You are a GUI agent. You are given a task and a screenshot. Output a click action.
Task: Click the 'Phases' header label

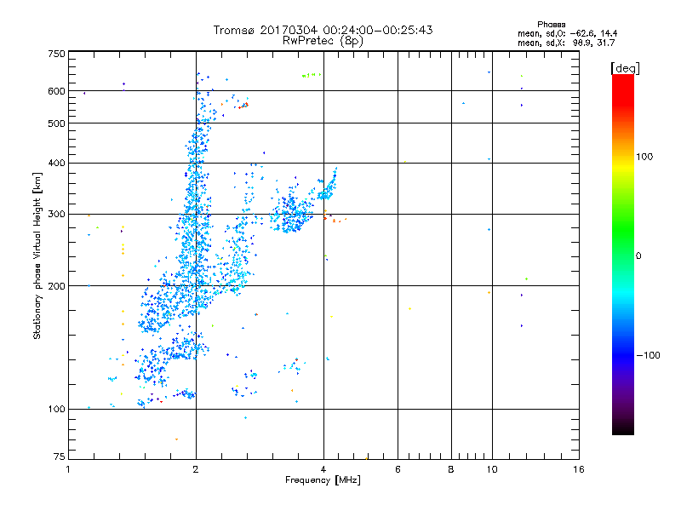[x=551, y=25]
